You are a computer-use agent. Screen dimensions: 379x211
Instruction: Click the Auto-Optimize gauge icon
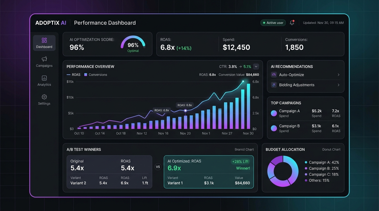tap(274, 75)
